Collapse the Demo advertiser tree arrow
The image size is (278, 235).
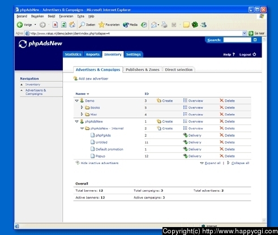tap(76, 100)
